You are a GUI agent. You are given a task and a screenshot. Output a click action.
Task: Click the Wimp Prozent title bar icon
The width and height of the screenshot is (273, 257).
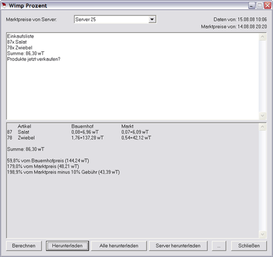pyautogui.click(x=4, y=5)
